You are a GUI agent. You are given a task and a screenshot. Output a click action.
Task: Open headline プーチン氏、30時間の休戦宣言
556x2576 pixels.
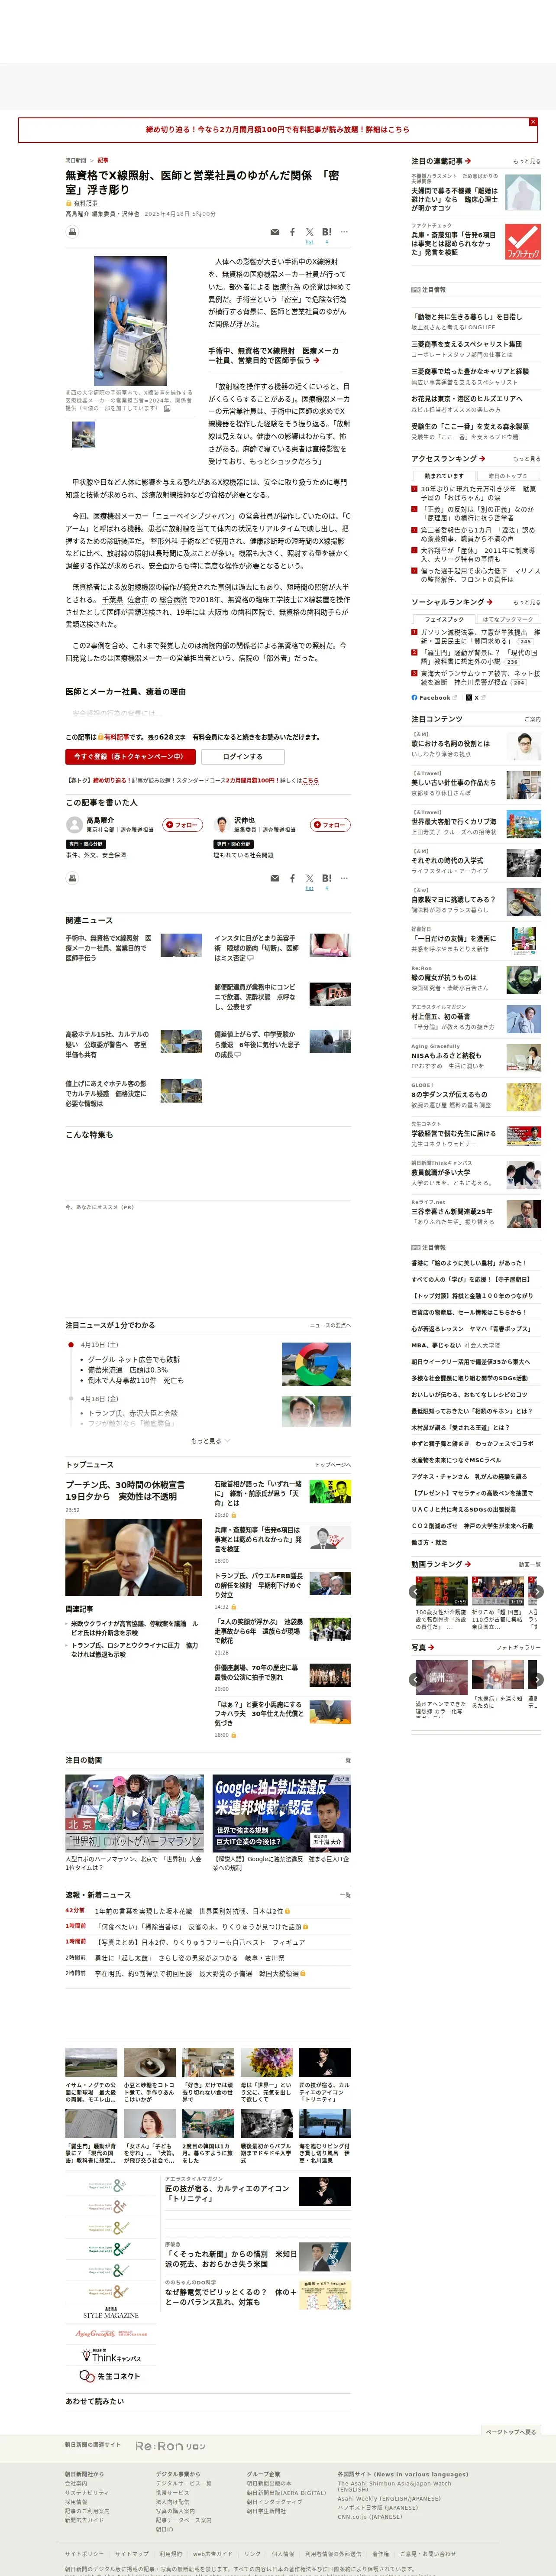click(x=125, y=1491)
